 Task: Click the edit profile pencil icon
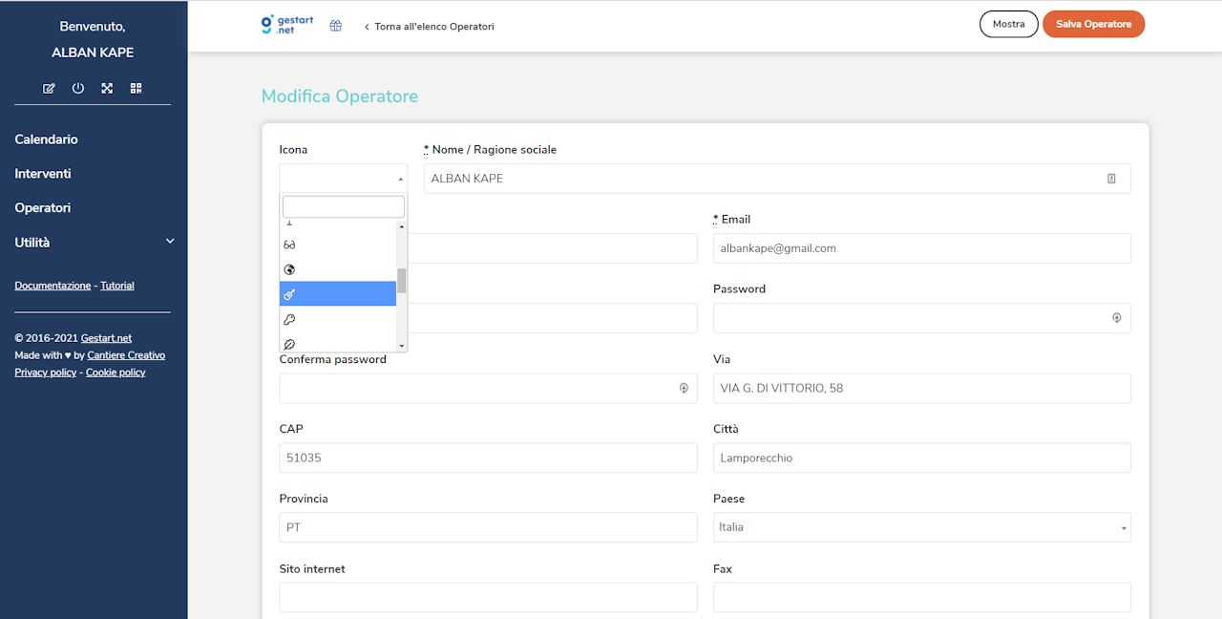[x=49, y=89]
